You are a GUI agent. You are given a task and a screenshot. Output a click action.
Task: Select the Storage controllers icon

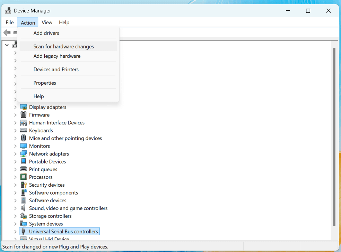click(23, 216)
